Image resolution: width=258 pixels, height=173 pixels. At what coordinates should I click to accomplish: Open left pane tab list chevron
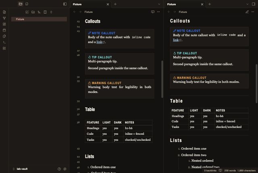click(x=159, y=4)
